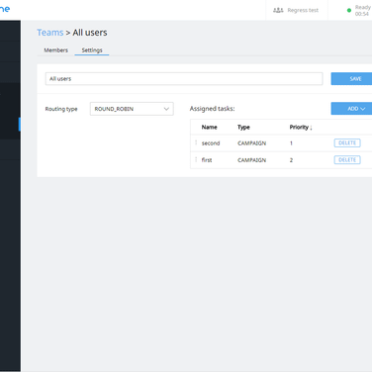372x372 pixels.
Task: Delete the 'first' campaign task
Action: pos(347,160)
